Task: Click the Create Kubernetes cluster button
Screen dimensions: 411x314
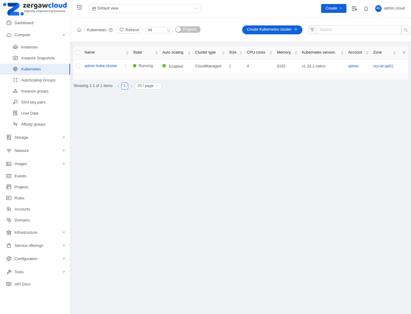Action: (272, 30)
